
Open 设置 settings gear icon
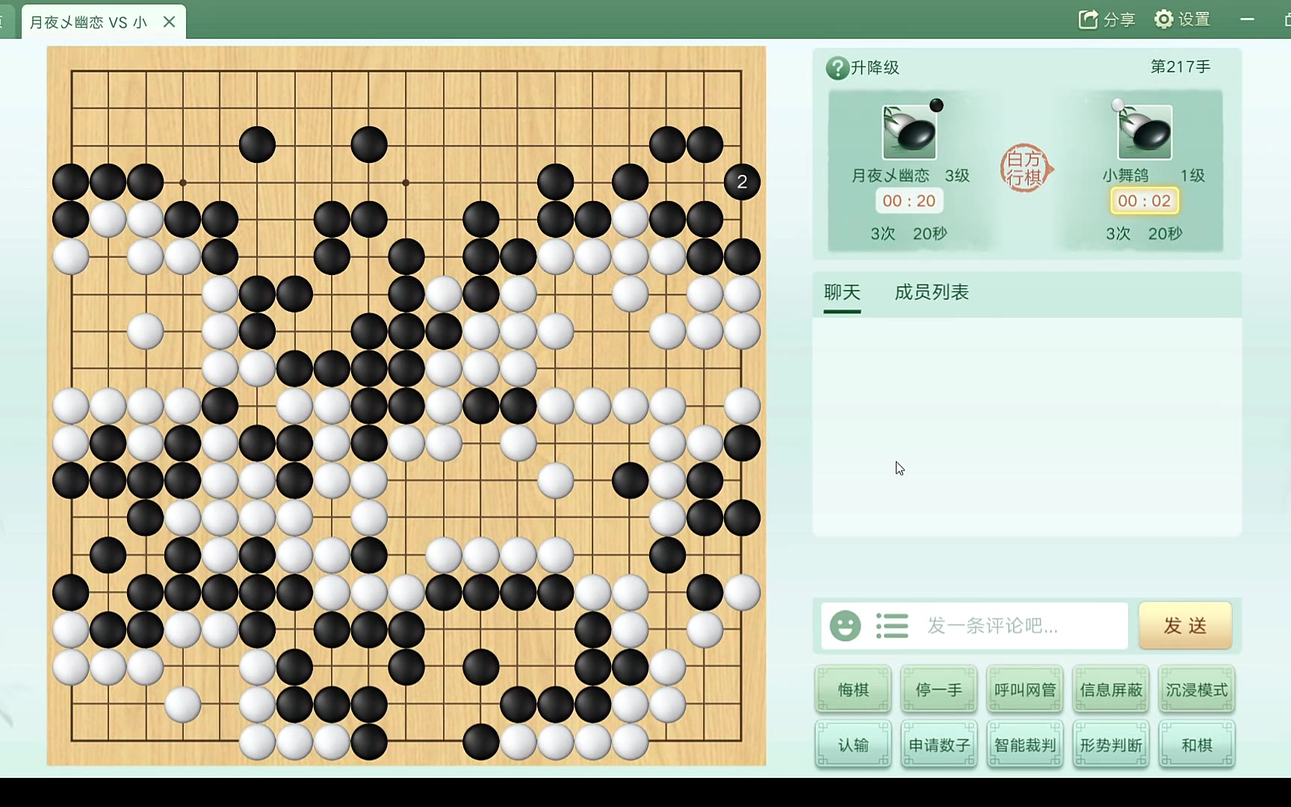(x=1163, y=19)
